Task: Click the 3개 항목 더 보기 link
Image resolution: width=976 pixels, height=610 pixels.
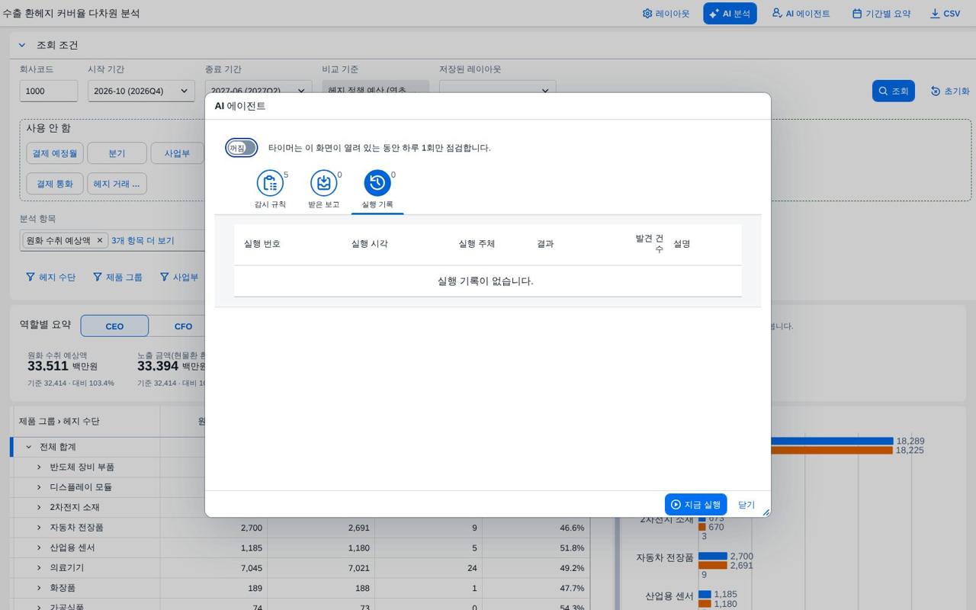Action: [x=143, y=240]
